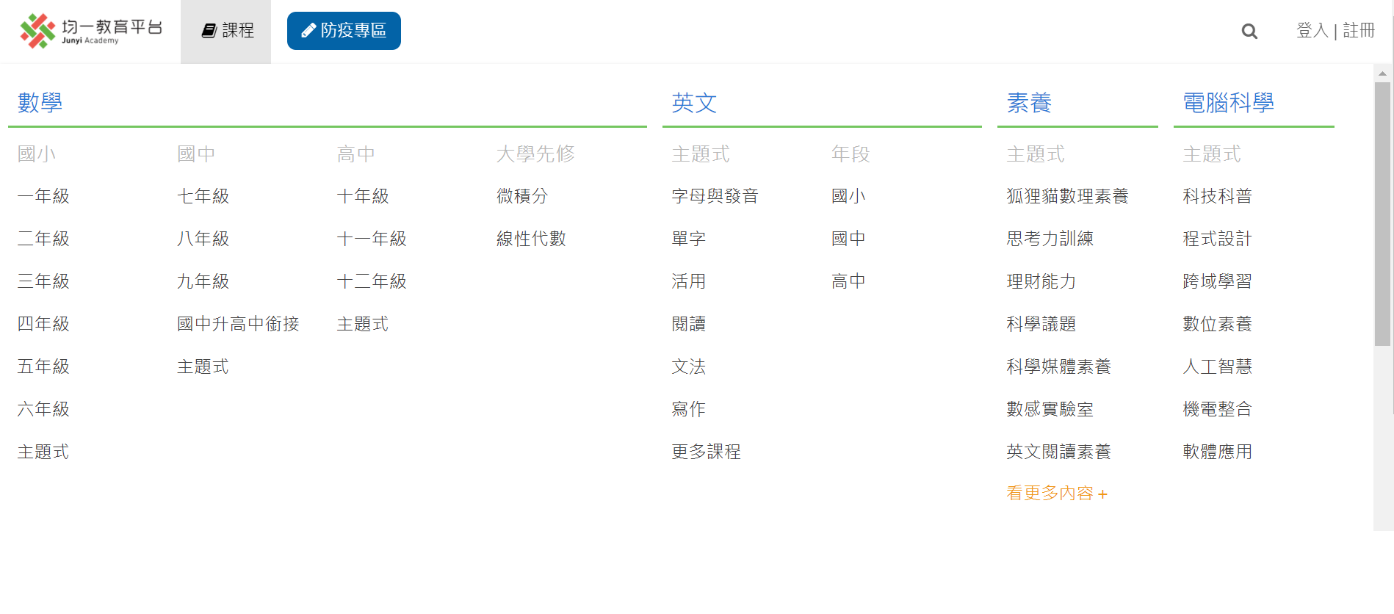Open 活用 English course
1394x614 pixels.
[689, 281]
